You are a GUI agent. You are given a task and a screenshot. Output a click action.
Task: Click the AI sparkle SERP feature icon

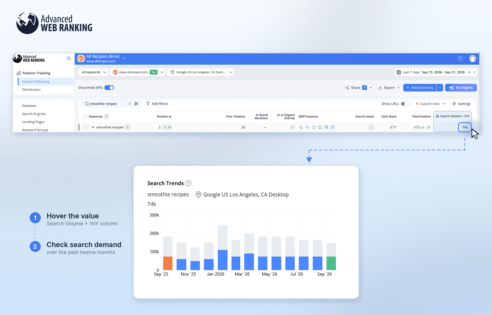tap(307, 127)
